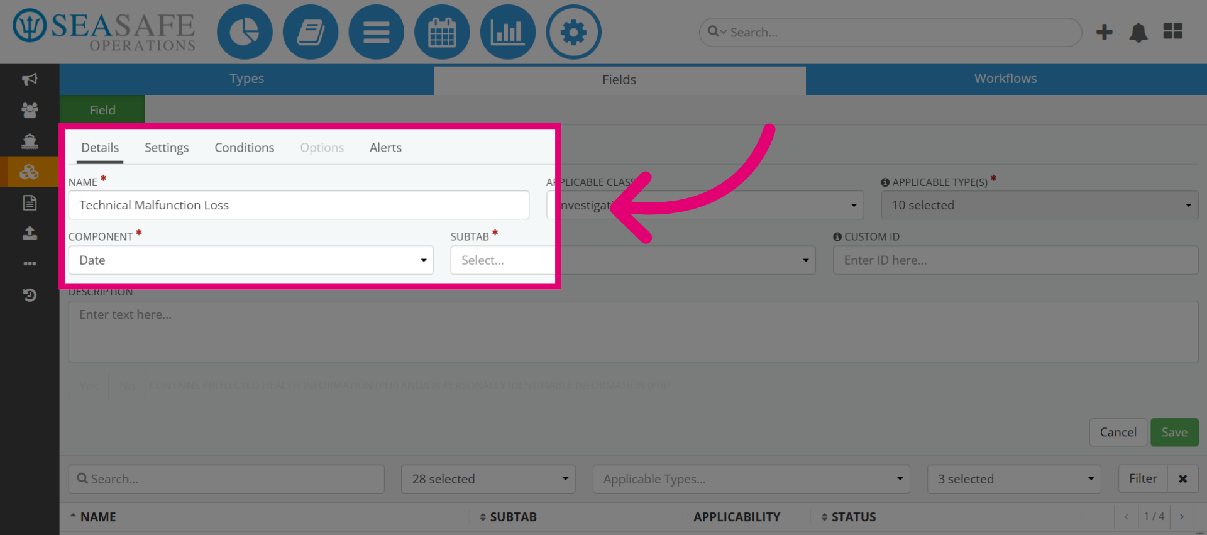Switch to the Types tab

(246, 79)
